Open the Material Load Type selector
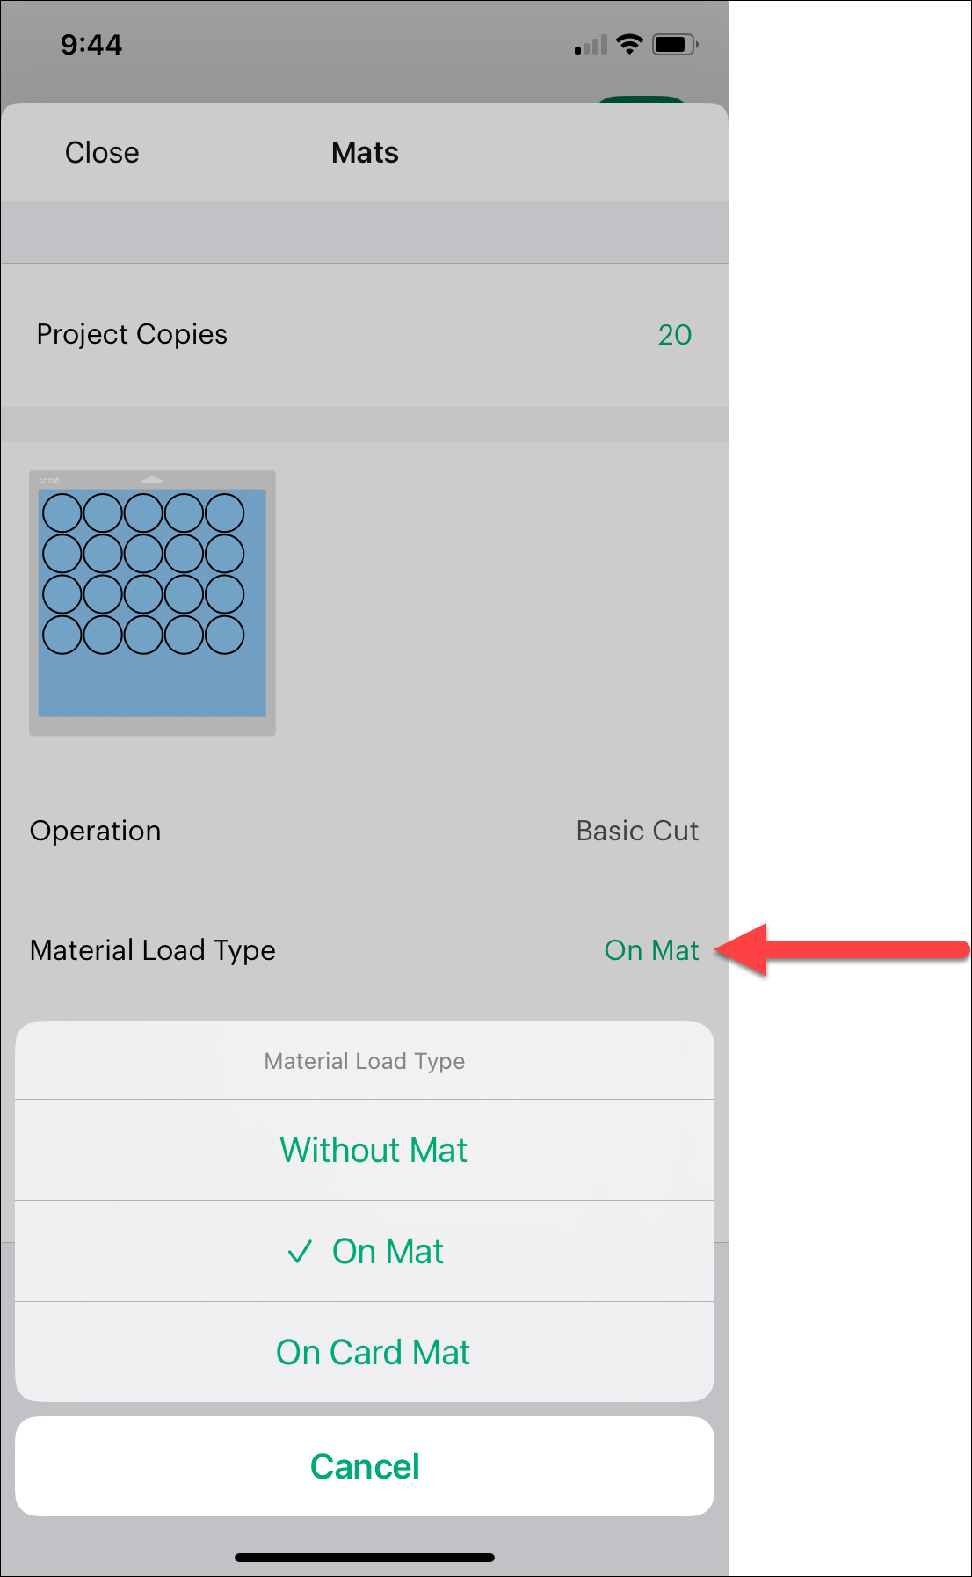This screenshot has width=972, height=1577. (651, 950)
